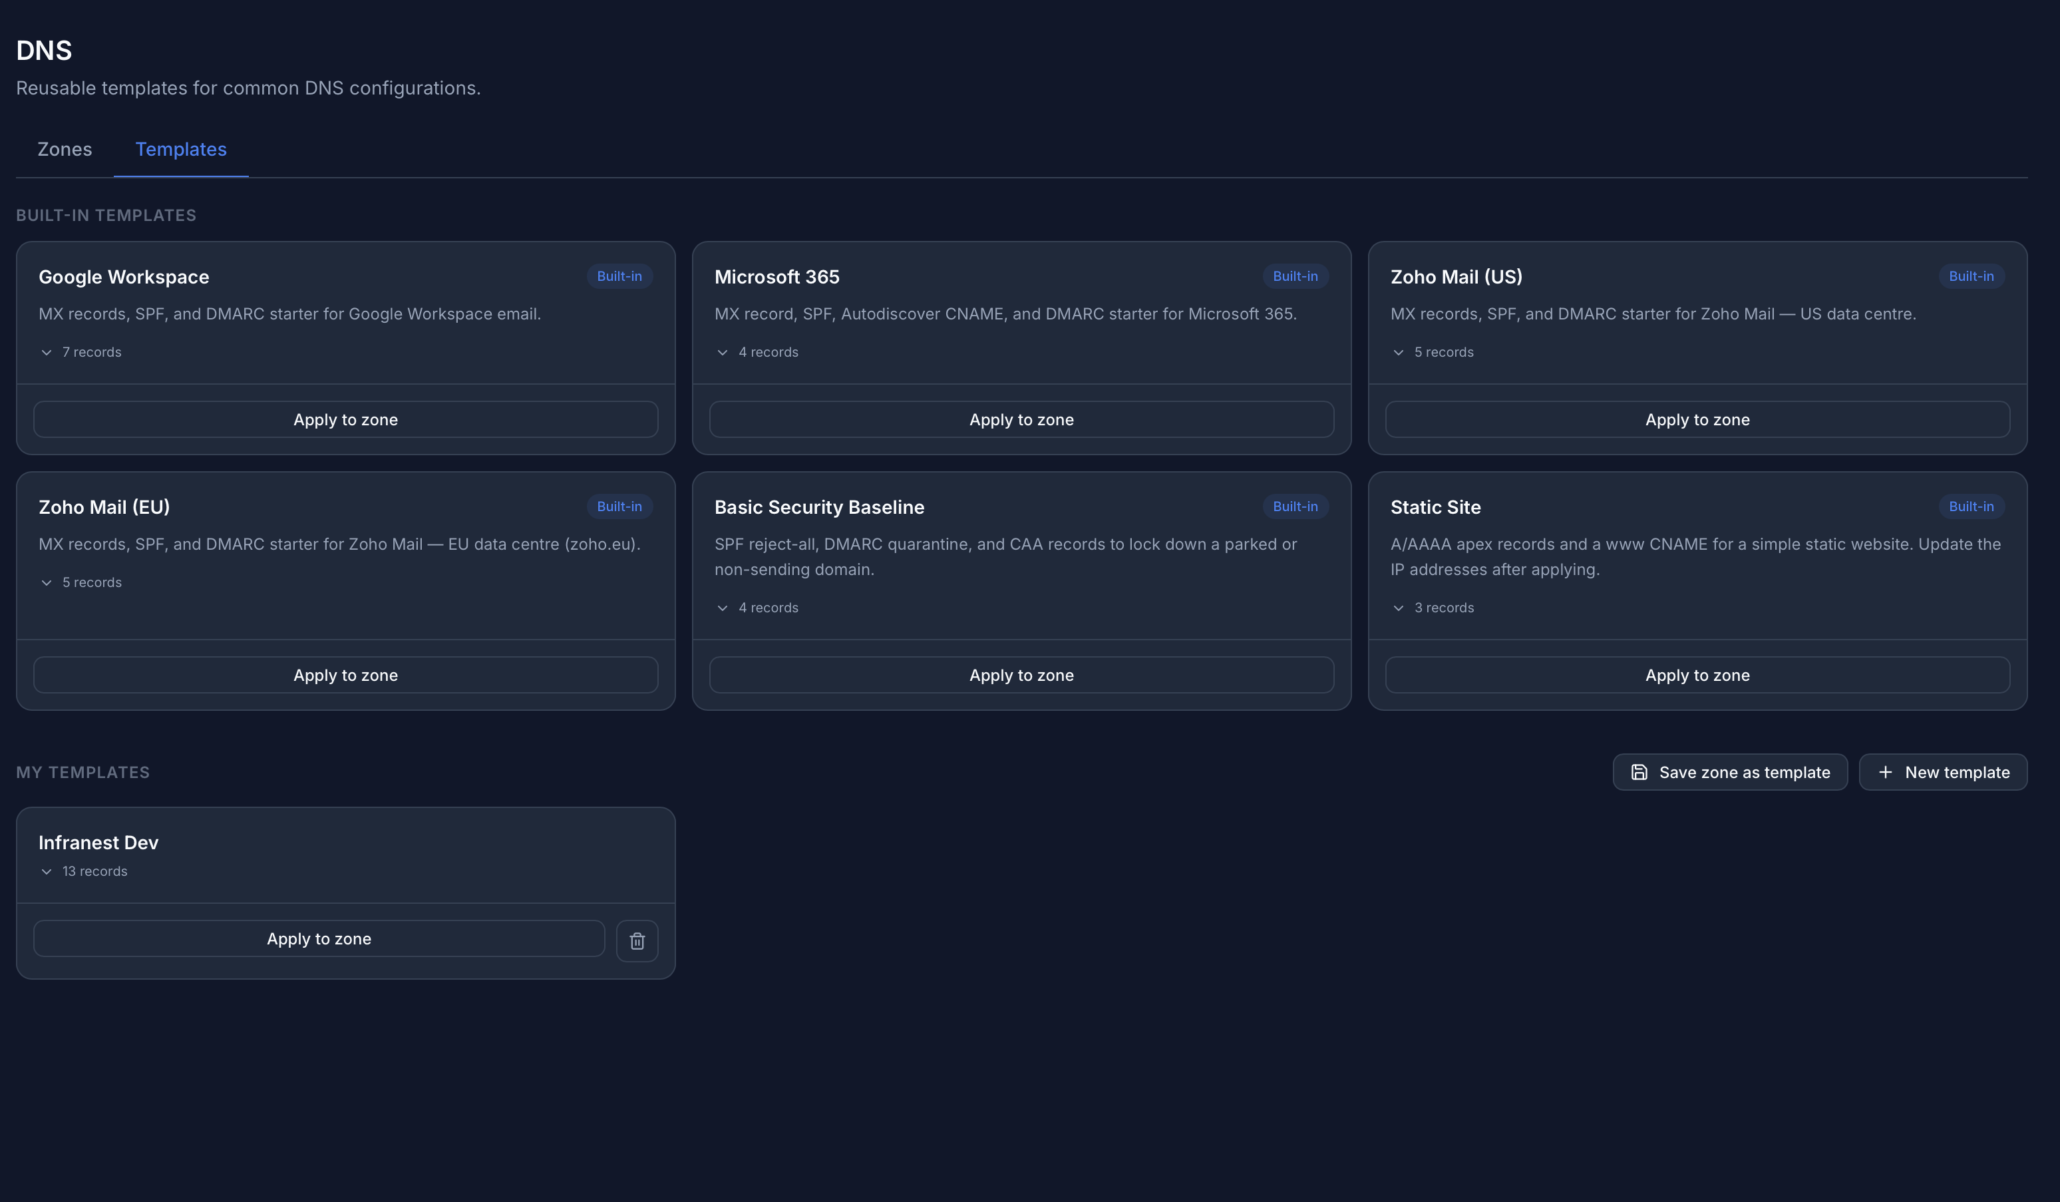
Task: Click the Built-in badge on Zoho Mail (EU) card
Action: click(619, 506)
